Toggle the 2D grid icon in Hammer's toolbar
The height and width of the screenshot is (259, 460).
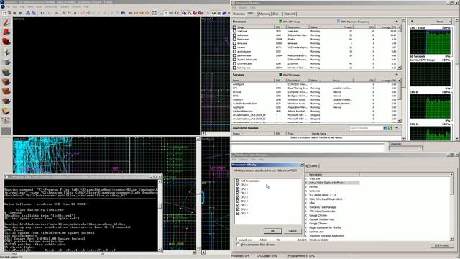pos(4,13)
